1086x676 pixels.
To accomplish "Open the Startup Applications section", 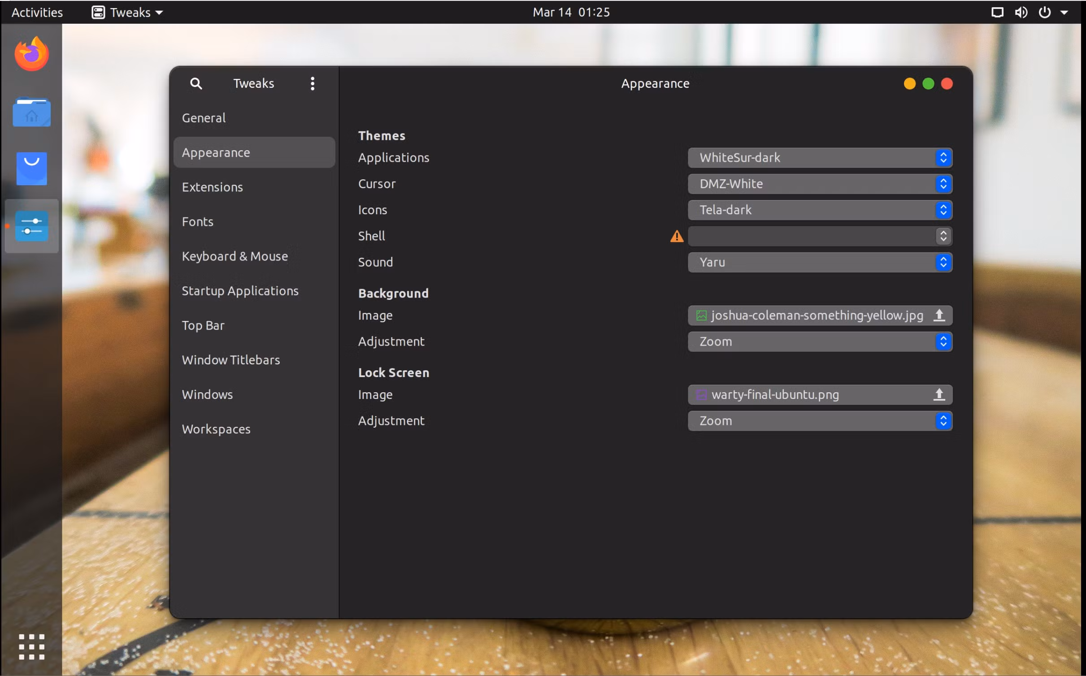I will pos(254,290).
